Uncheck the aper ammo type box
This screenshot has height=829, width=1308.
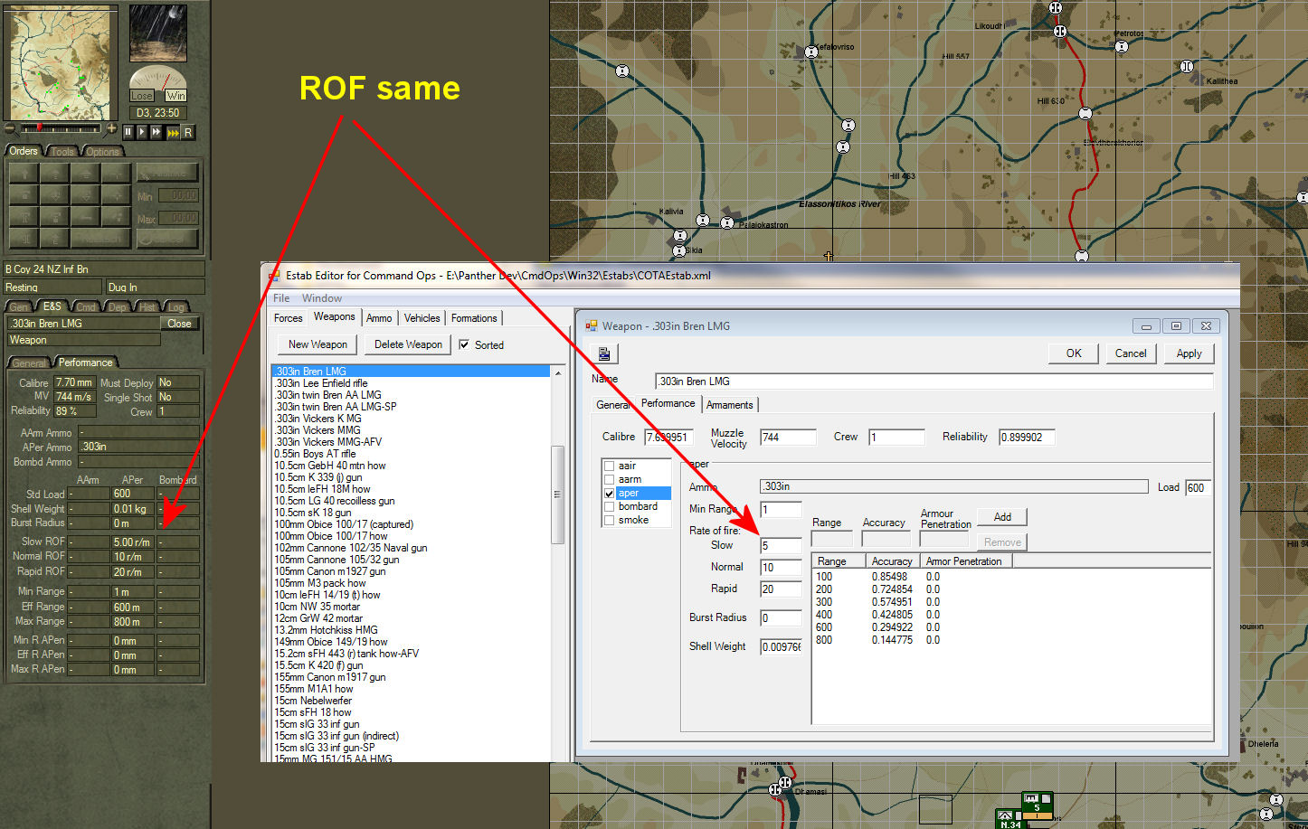pos(609,494)
